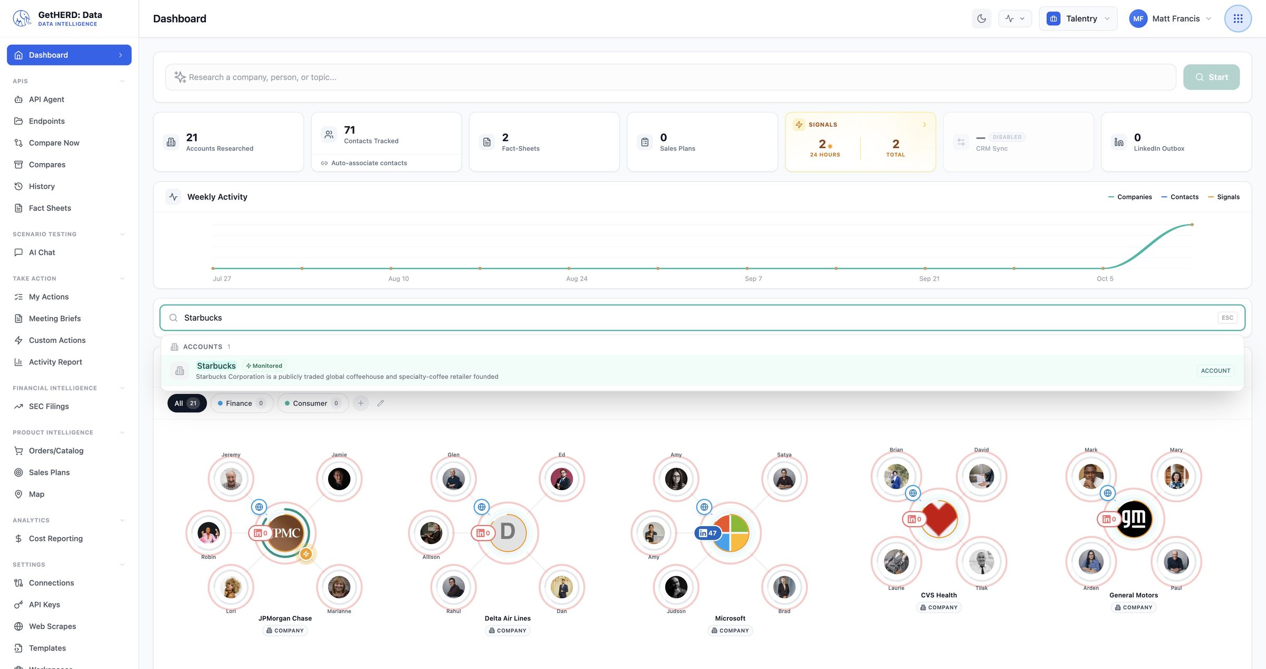
Task: Open the activity pulse dropdown in header
Action: pyautogui.click(x=1015, y=18)
